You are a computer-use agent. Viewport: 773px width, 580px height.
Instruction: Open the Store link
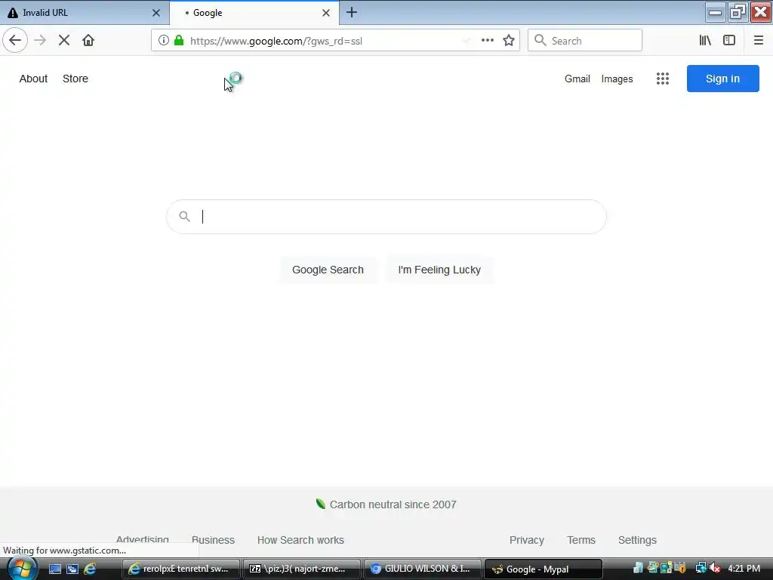tap(75, 79)
